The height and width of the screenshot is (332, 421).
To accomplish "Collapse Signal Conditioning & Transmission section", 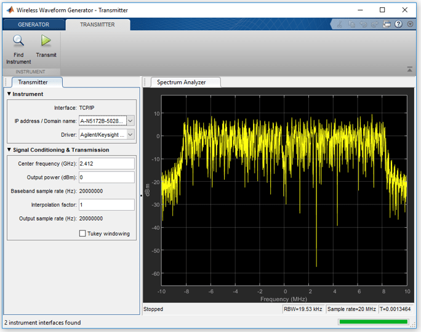I will click(9, 150).
